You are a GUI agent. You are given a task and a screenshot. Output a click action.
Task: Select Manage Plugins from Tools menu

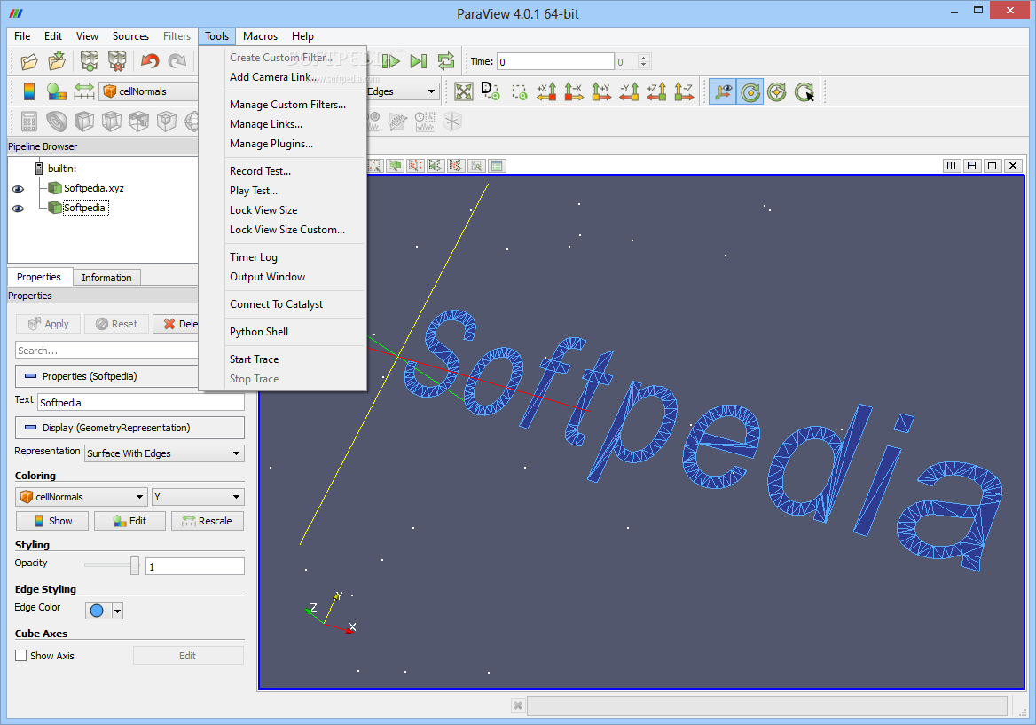pyautogui.click(x=271, y=144)
